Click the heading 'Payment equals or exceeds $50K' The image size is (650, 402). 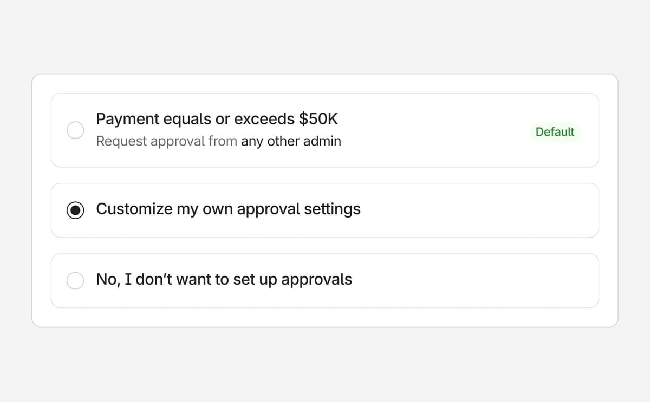point(217,118)
